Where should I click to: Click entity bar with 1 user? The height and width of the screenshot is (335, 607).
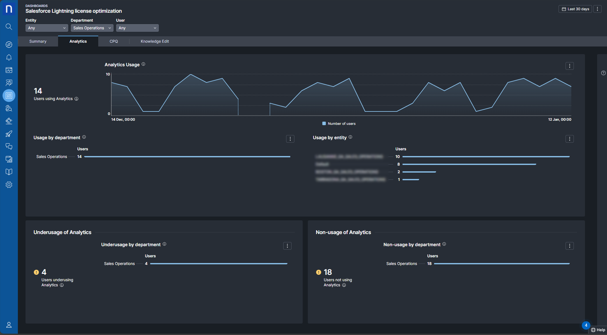point(411,179)
